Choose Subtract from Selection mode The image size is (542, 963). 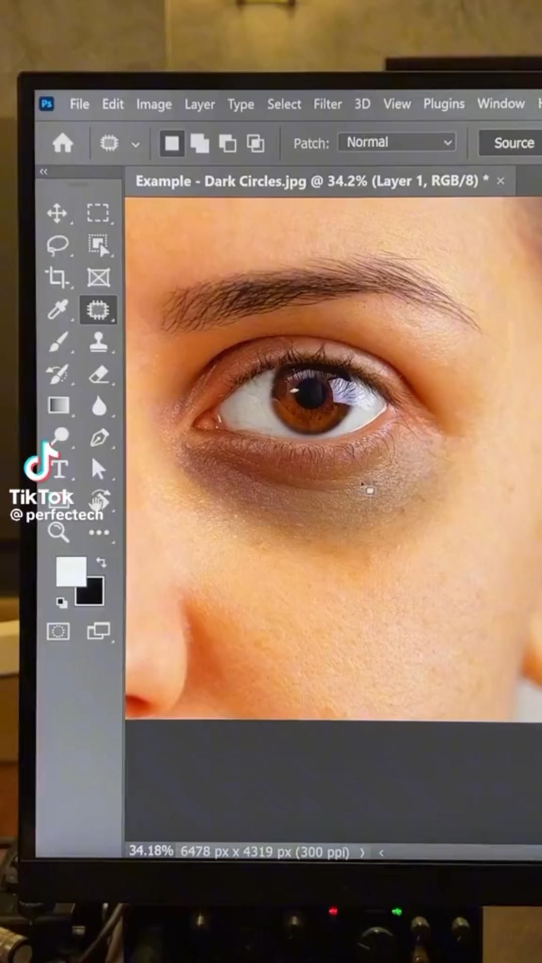tap(227, 144)
